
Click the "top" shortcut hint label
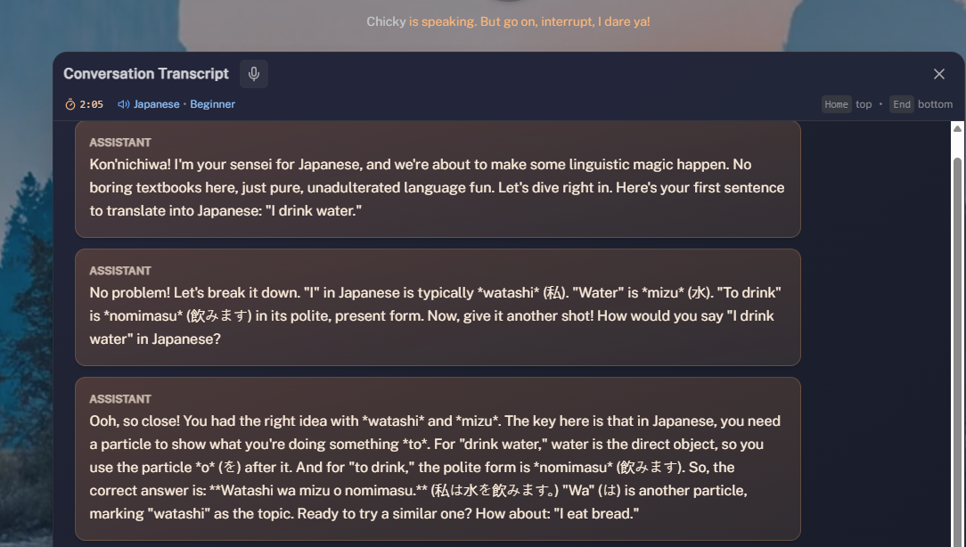[864, 104]
